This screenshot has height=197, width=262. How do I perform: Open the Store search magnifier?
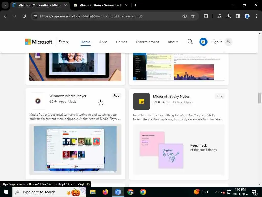point(190,42)
